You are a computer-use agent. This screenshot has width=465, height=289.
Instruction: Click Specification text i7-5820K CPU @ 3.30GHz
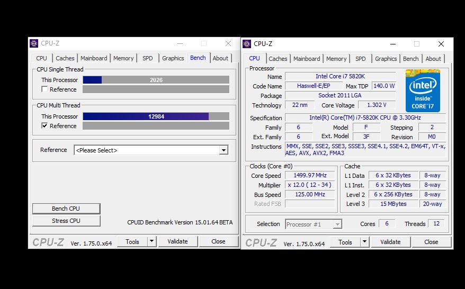pyautogui.click(x=365, y=118)
